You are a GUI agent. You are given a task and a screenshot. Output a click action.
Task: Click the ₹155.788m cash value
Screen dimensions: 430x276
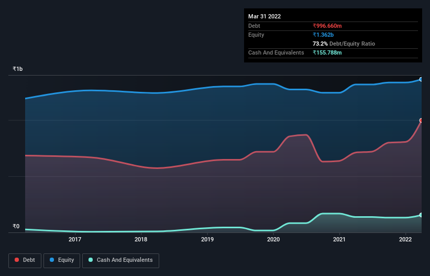327,52
